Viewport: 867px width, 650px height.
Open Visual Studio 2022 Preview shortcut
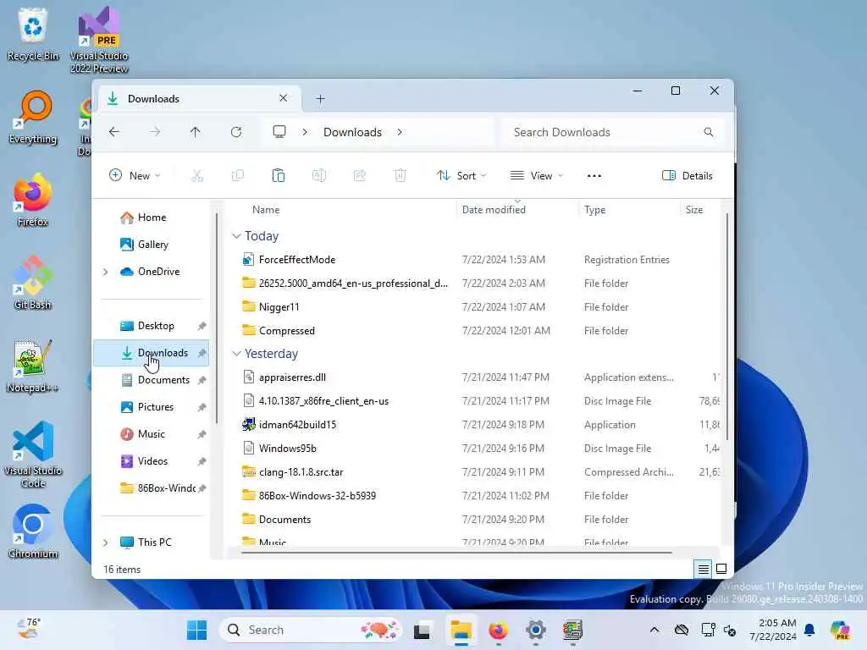coord(99,40)
